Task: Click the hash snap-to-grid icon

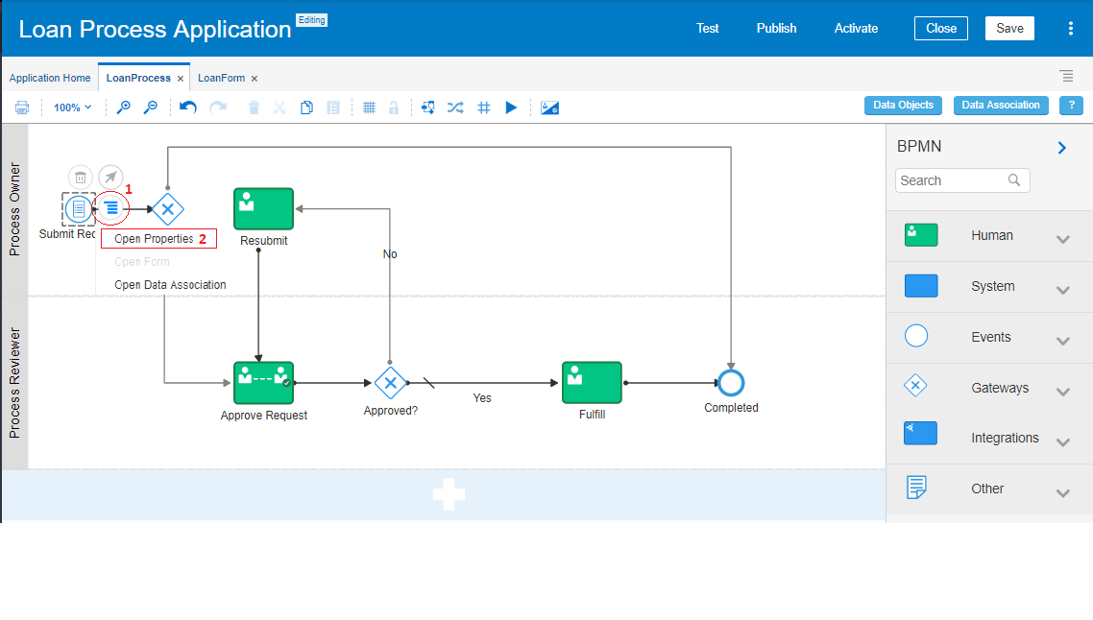Action: (x=484, y=107)
